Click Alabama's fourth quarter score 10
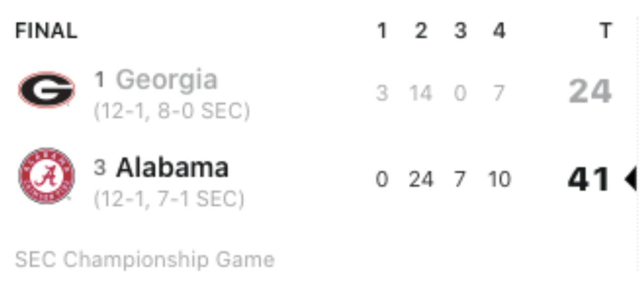Screen dimensions: 644x283 tap(499, 179)
